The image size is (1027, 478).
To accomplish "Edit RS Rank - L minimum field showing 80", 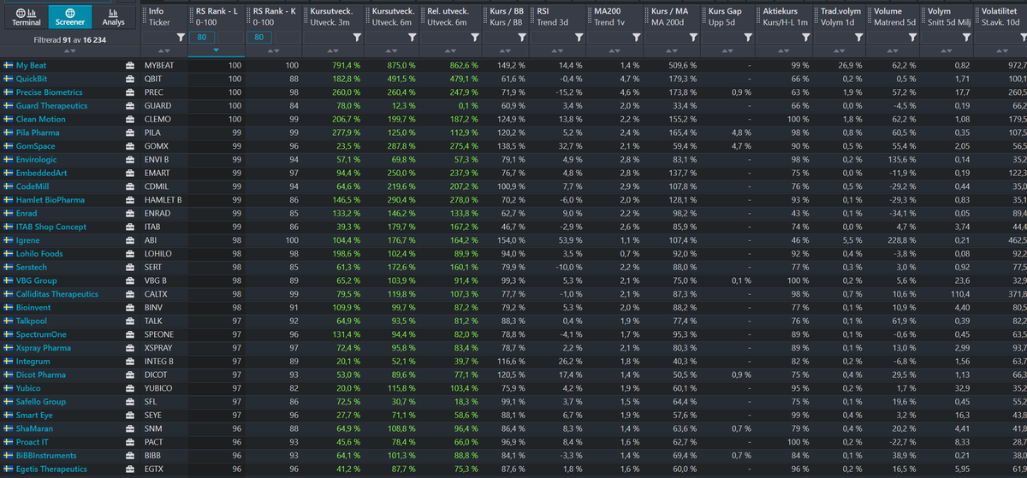I will click(201, 38).
